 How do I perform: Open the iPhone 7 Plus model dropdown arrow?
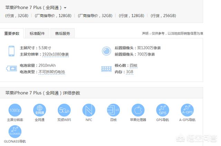point(65,8)
